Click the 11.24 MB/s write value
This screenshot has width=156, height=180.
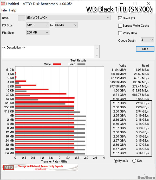tap(119, 70)
